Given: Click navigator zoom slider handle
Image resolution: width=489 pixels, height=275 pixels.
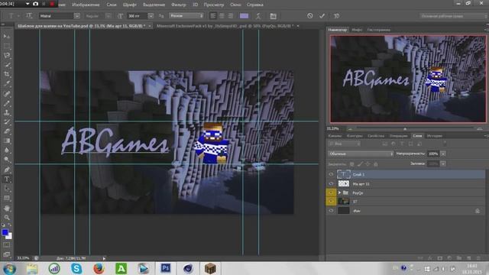Looking at the screenshot, I should coord(405,129).
